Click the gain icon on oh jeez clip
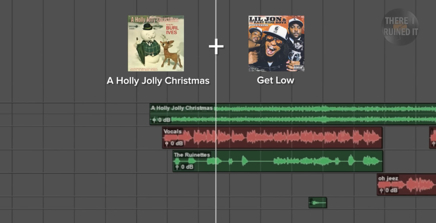This screenshot has width=436, height=223. (381, 190)
